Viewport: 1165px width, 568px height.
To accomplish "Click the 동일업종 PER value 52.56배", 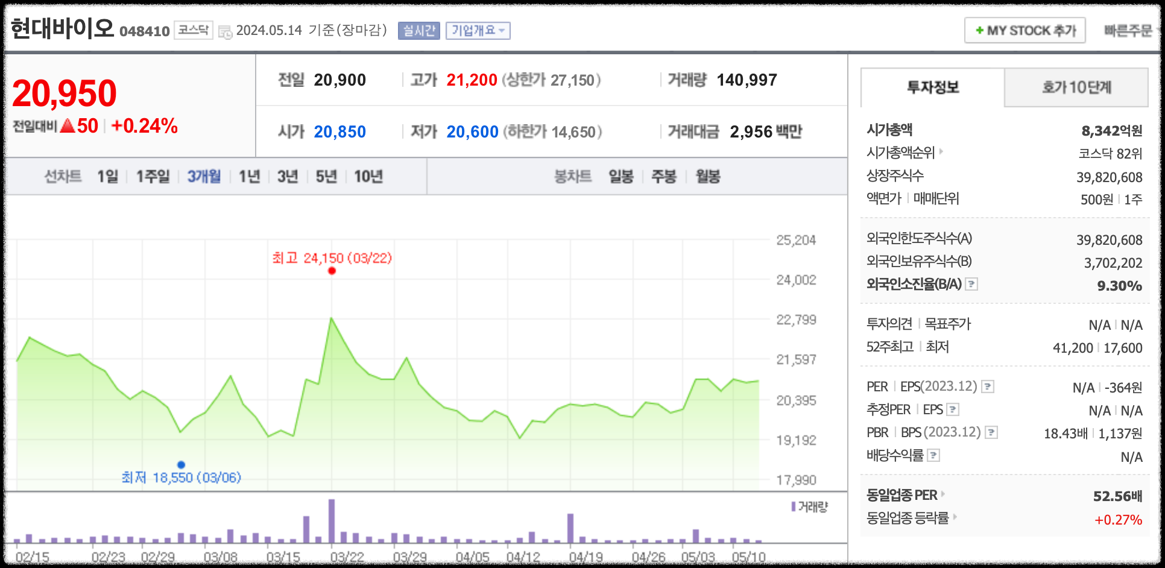I will pos(1118,496).
